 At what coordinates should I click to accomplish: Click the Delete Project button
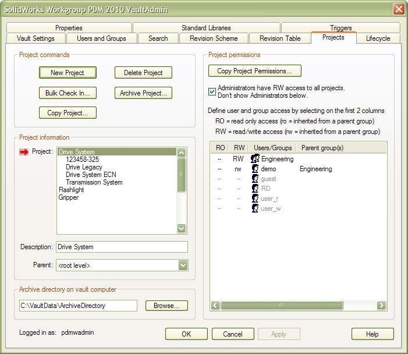(143, 72)
